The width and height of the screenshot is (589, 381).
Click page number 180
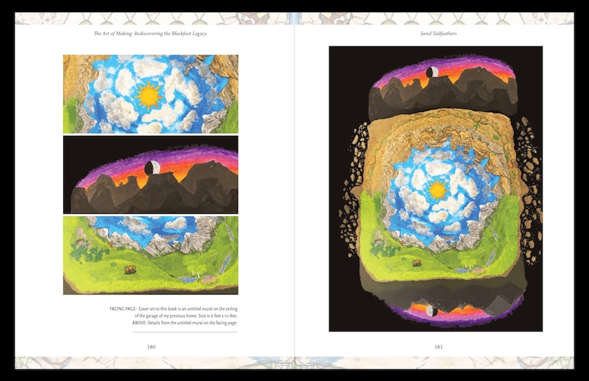[x=151, y=347]
